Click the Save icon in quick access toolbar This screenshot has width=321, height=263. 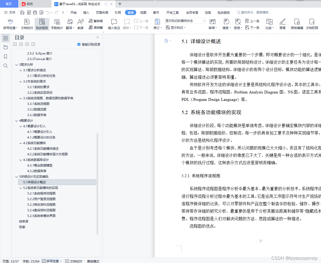coord(22,12)
